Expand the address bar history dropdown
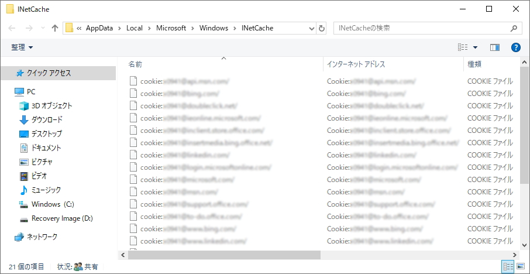 pos(312,29)
